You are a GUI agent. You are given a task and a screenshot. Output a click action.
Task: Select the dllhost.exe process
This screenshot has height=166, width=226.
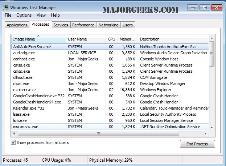coord(110,77)
